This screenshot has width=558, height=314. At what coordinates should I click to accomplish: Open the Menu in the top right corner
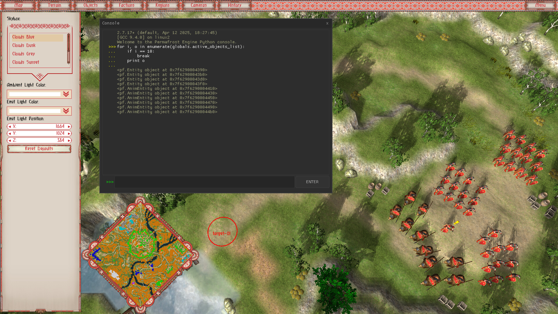click(540, 5)
